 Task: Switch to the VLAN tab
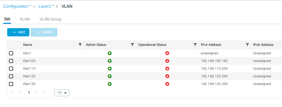coord(25,19)
